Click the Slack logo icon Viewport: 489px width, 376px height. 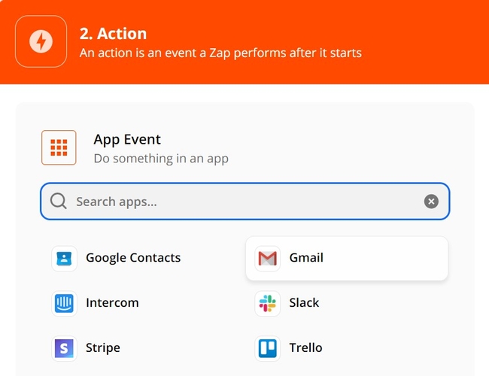point(268,303)
